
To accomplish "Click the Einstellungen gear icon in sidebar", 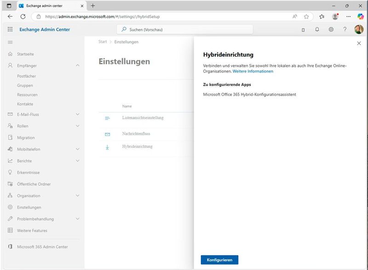I will (10, 207).
